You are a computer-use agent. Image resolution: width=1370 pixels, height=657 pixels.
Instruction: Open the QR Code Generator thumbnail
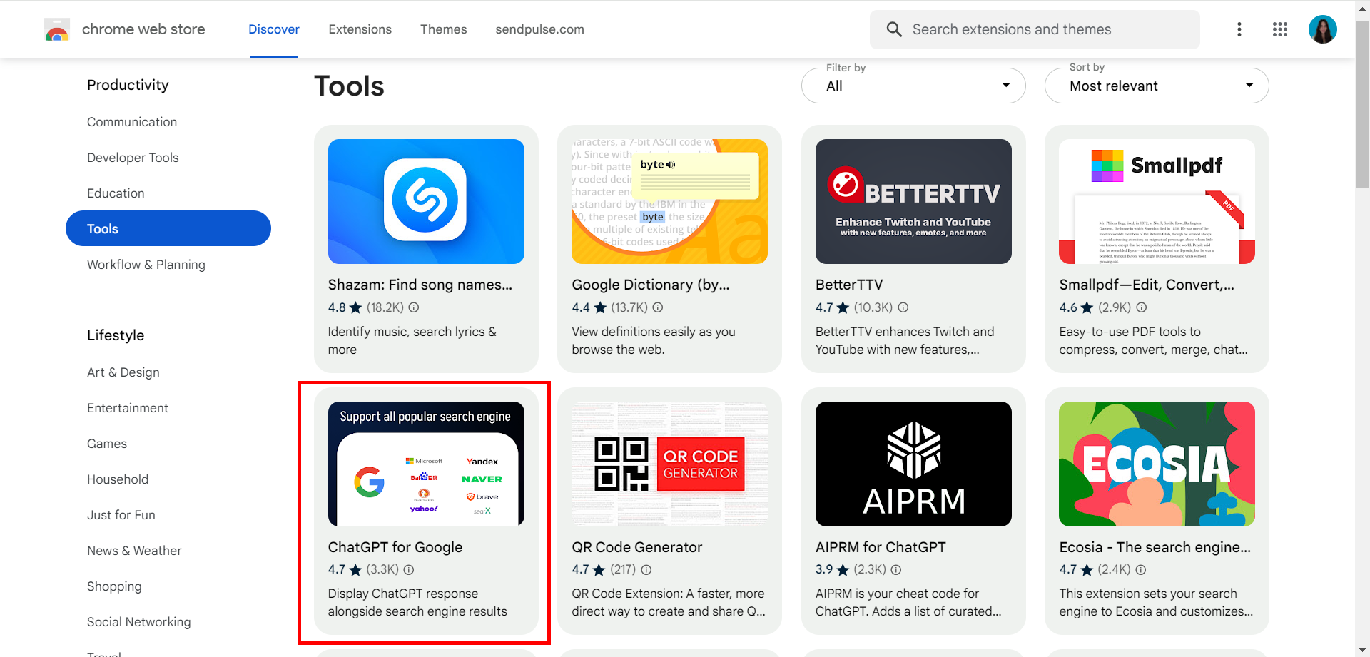pos(669,464)
